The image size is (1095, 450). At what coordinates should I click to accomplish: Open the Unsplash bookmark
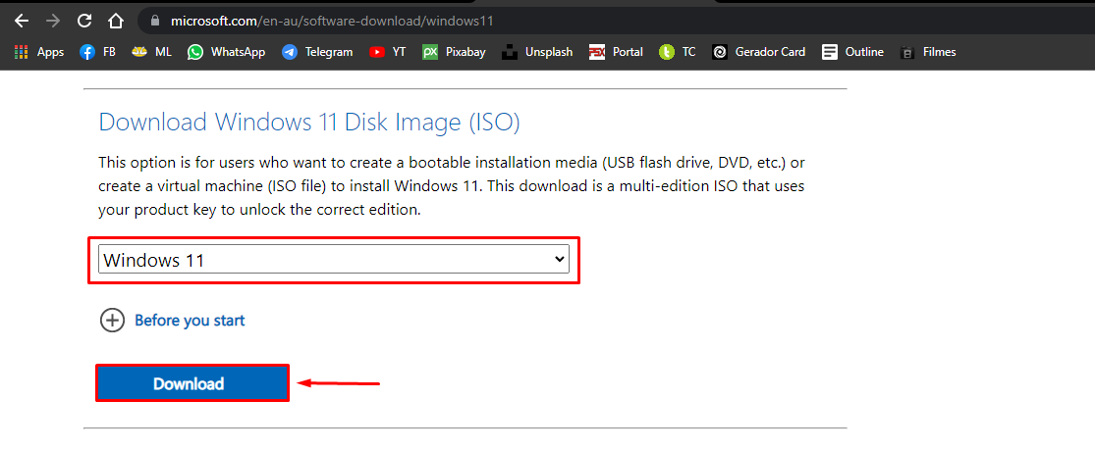click(x=537, y=52)
